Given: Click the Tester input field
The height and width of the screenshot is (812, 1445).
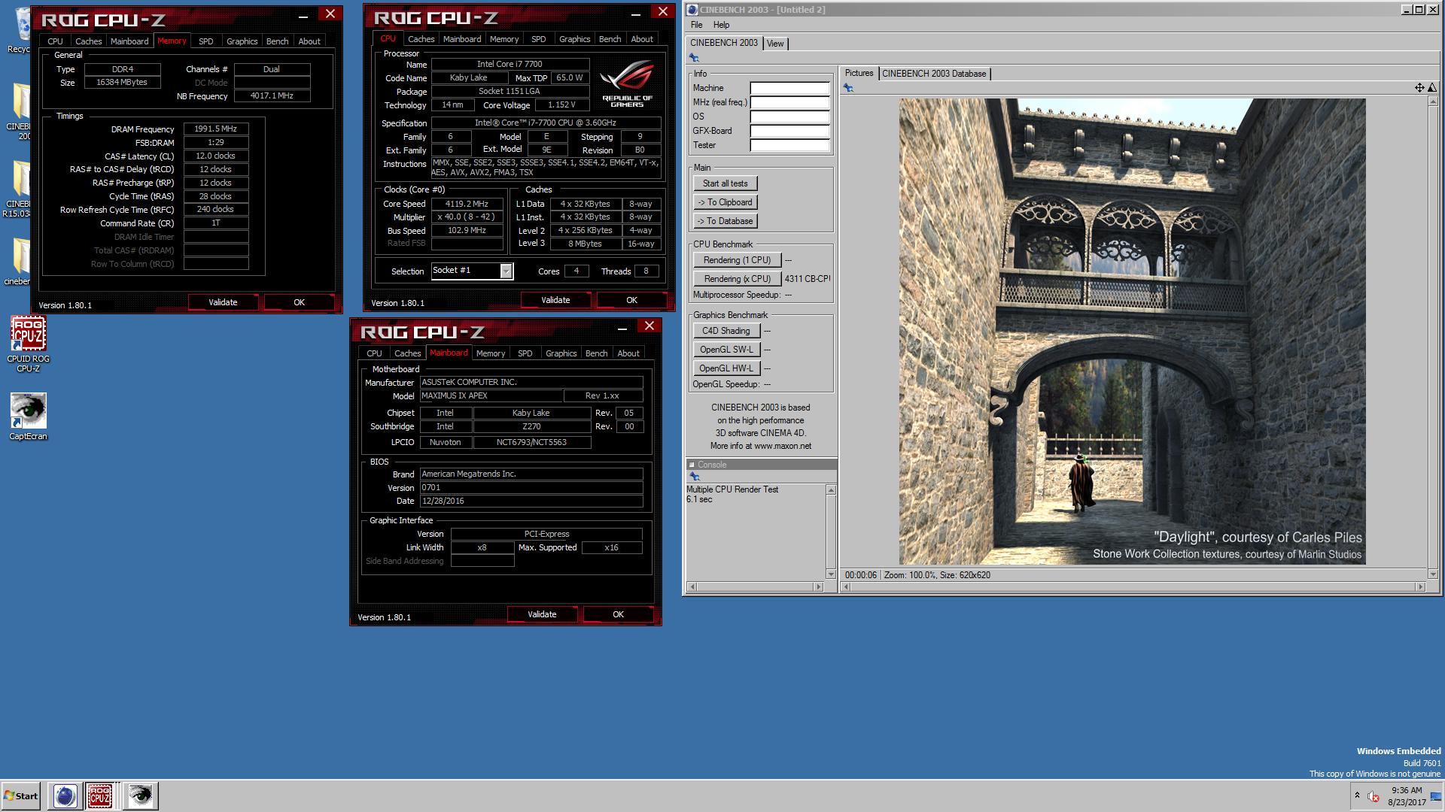Looking at the screenshot, I should coord(789,145).
